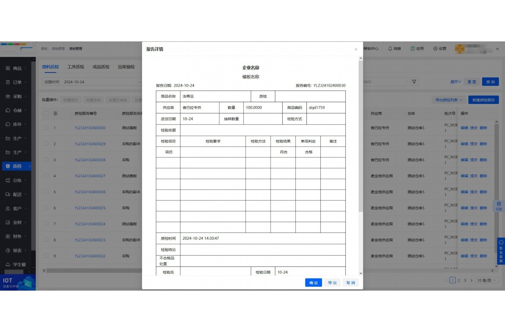This screenshot has width=505, height=332.
Task: Go to next page arrow in pagination
Action: coord(471,281)
